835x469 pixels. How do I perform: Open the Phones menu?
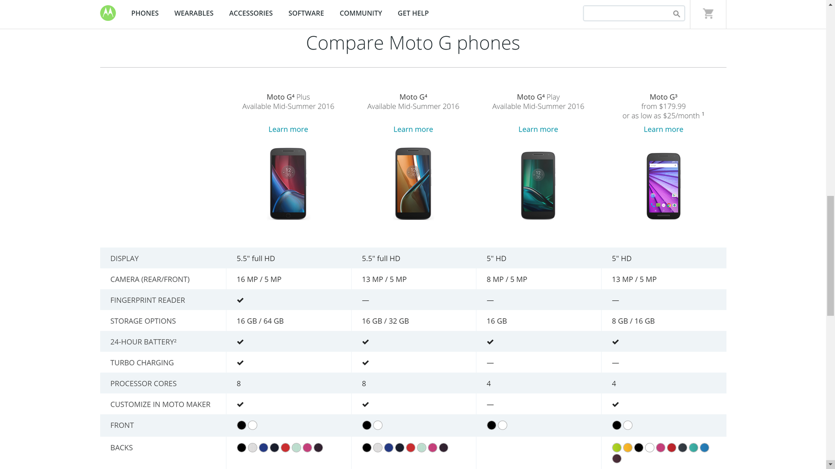pos(145,13)
